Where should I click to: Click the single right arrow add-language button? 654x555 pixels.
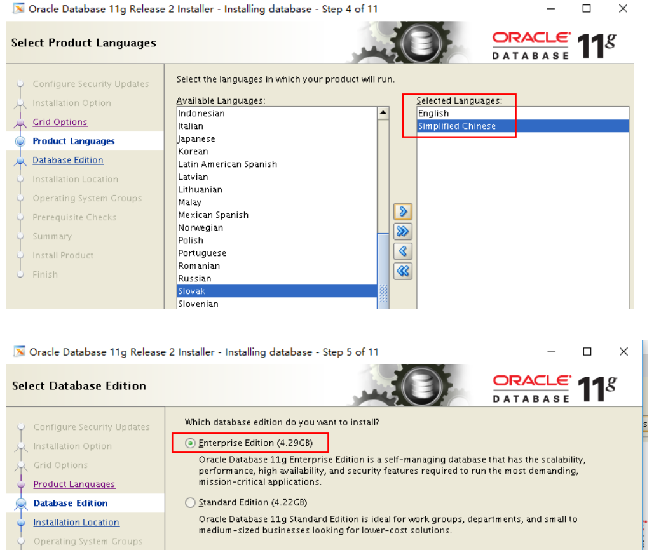coord(402,211)
